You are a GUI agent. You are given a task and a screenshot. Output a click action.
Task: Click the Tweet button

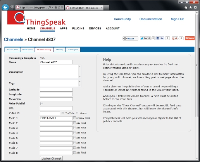(x=145, y=38)
